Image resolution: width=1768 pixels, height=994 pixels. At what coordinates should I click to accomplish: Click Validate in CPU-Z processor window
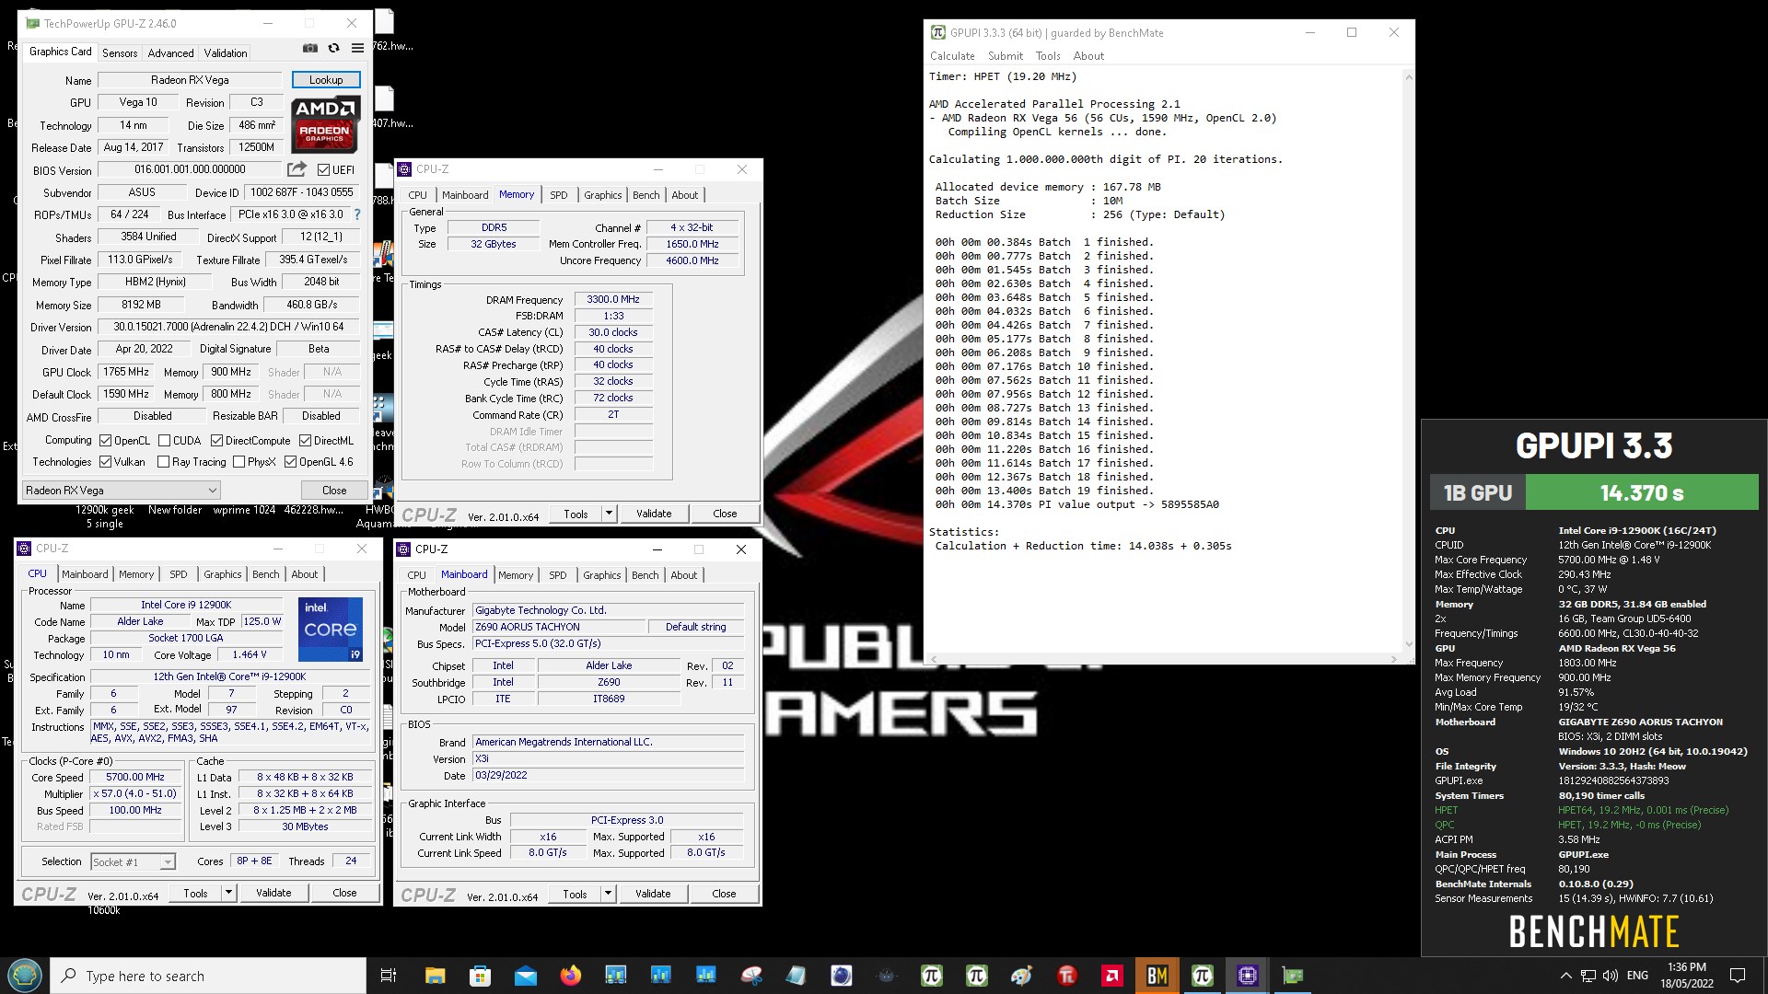click(x=273, y=893)
